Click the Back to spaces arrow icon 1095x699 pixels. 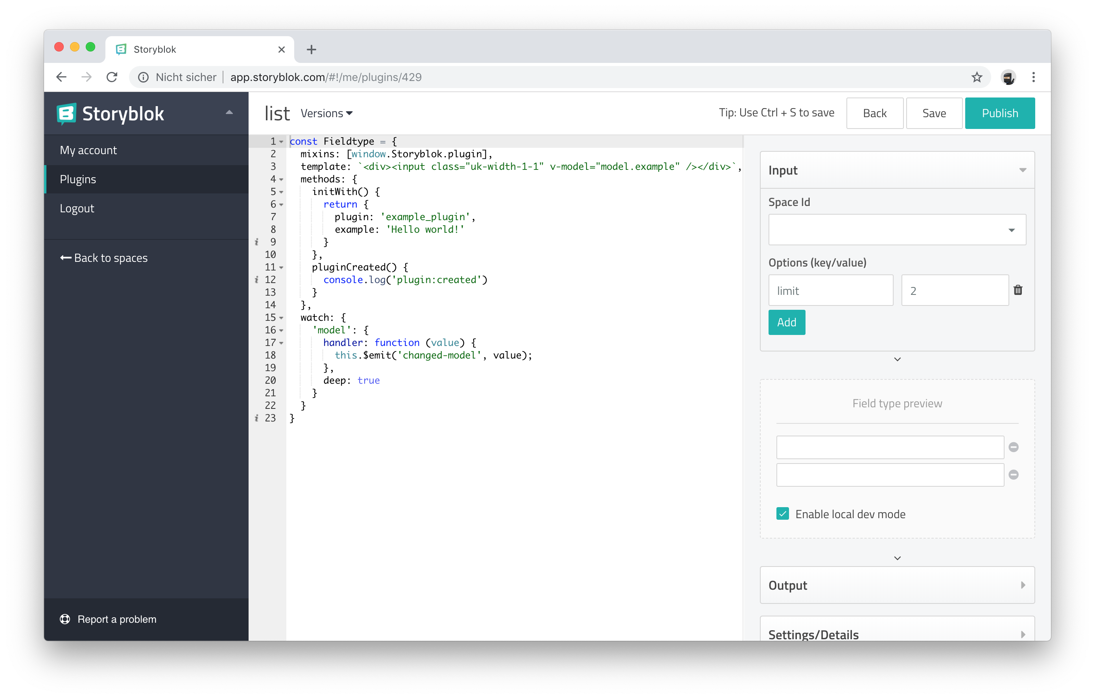tap(64, 257)
